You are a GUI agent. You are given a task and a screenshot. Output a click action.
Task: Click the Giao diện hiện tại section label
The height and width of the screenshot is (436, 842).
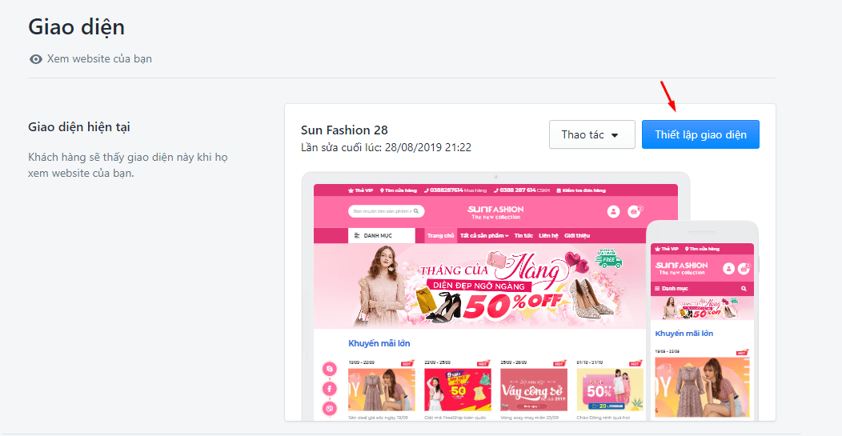click(x=79, y=127)
